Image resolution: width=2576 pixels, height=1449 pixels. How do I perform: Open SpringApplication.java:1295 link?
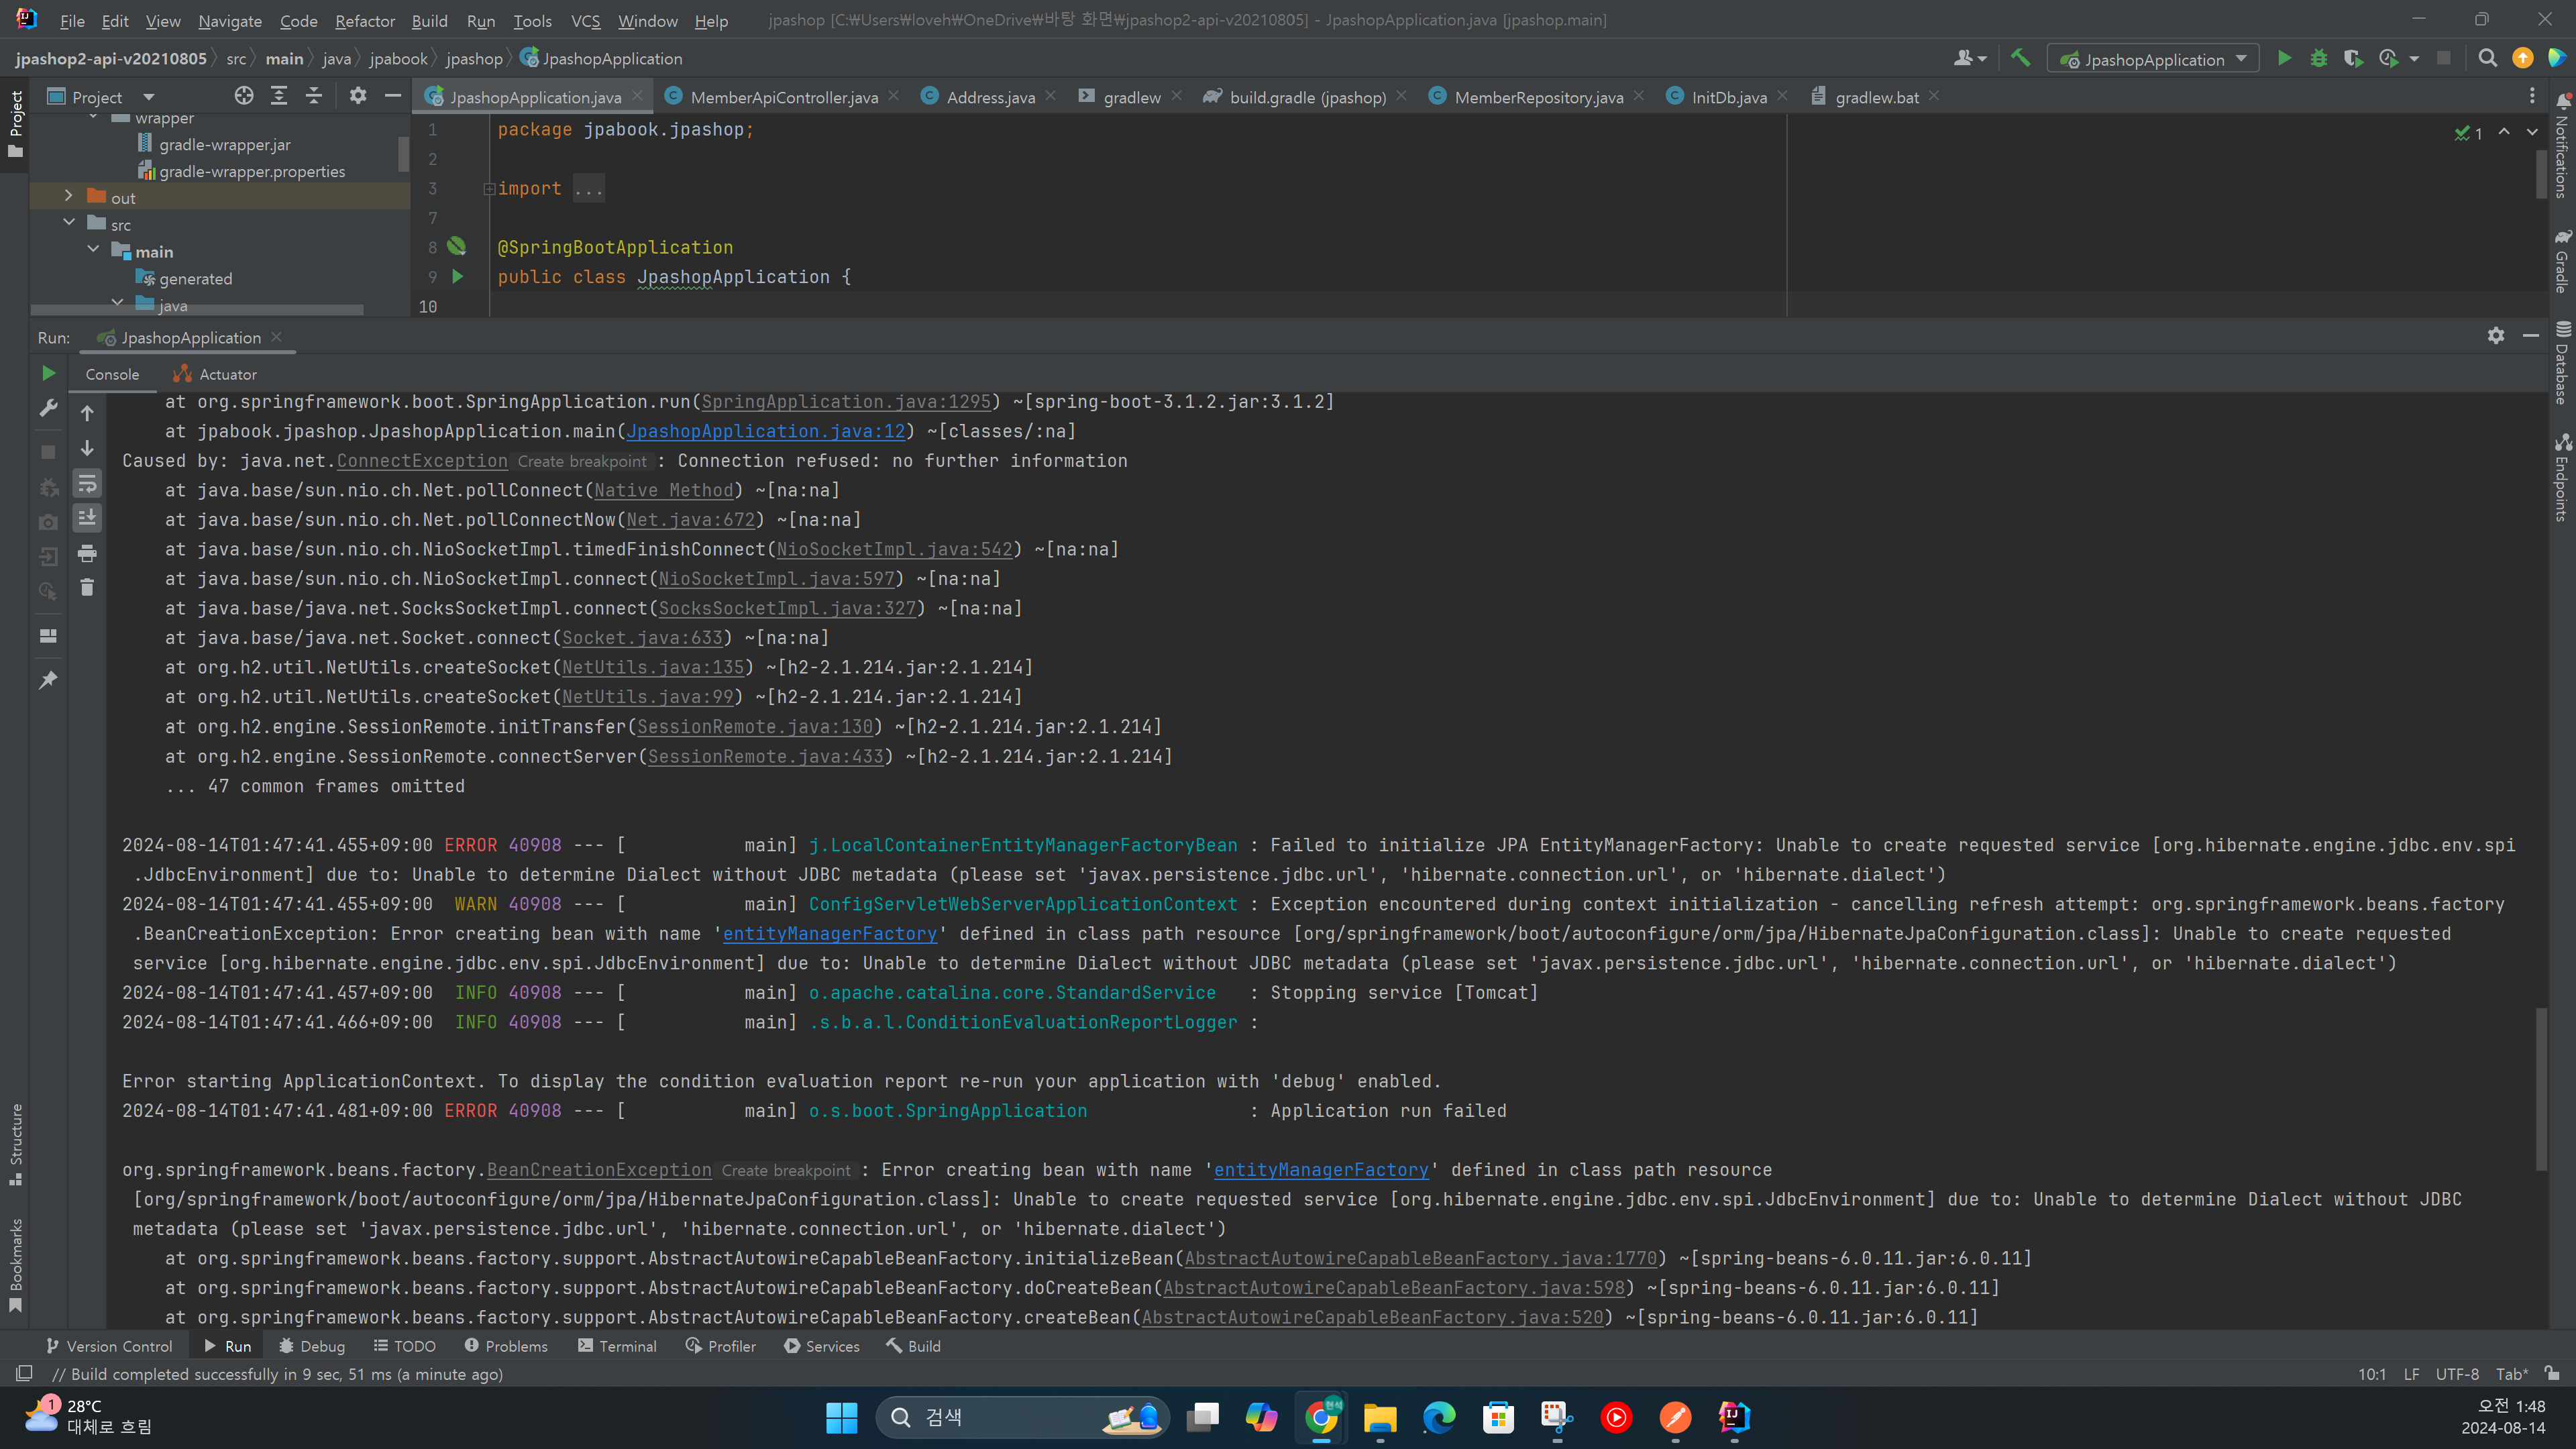coord(846,401)
